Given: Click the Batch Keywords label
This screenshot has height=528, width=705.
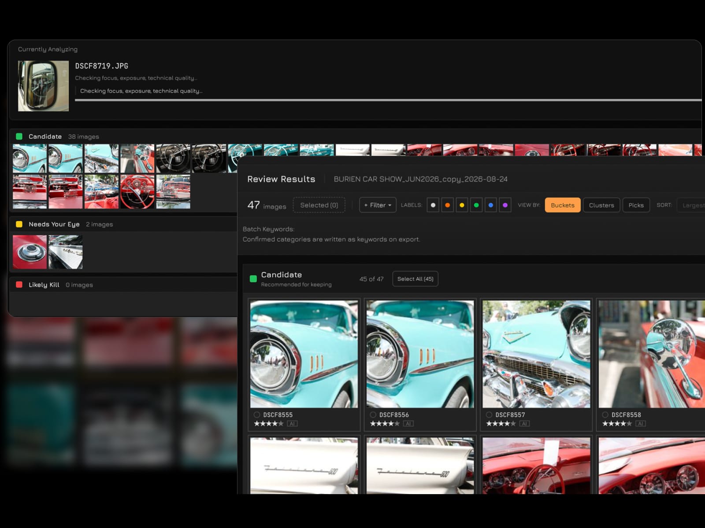Looking at the screenshot, I should 268,229.
